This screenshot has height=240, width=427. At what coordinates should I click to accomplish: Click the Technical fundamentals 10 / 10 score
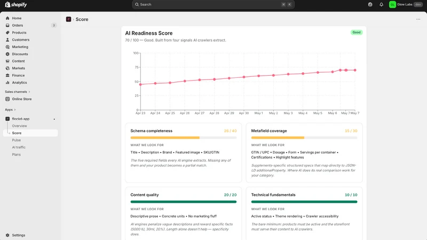(x=351, y=195)
